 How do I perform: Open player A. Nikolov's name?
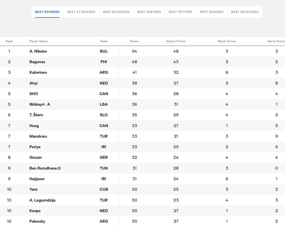(38, 51)
